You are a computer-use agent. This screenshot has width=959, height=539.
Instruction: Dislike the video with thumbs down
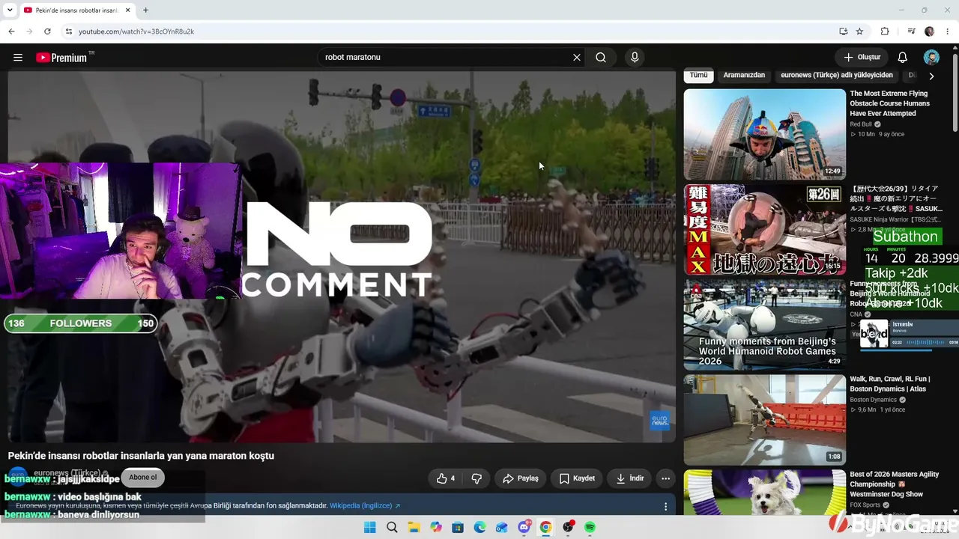tap(477, 478)
